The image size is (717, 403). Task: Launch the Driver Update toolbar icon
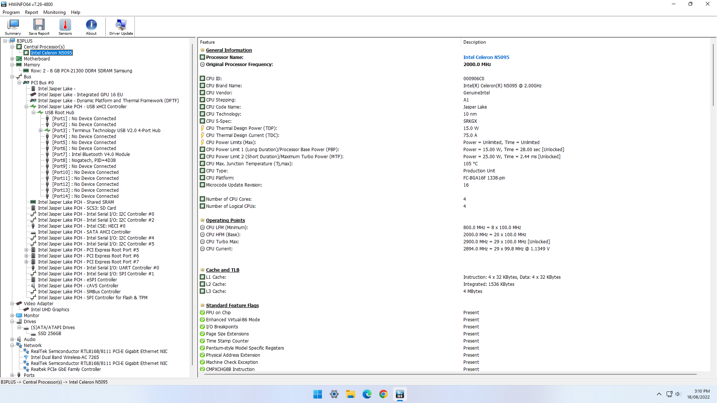[x=121, y=27]
